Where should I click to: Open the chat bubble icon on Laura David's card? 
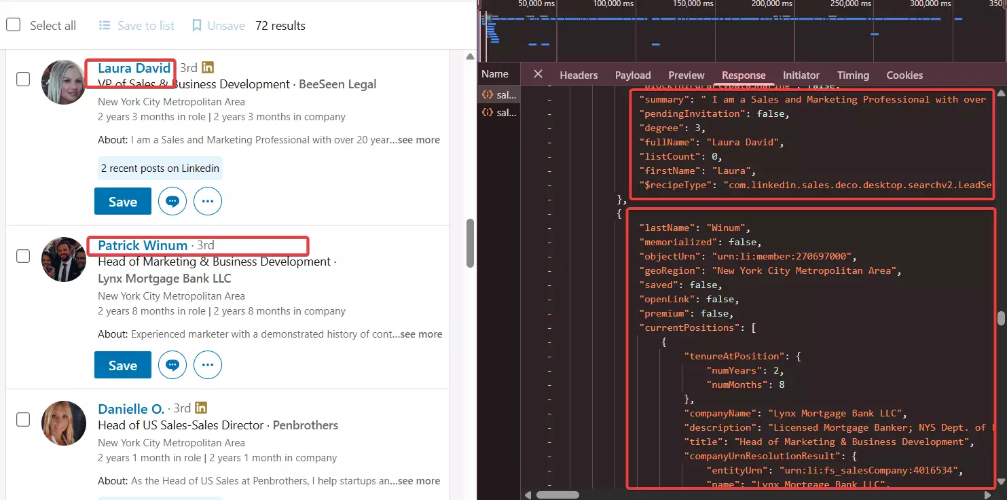pos(172,201)
